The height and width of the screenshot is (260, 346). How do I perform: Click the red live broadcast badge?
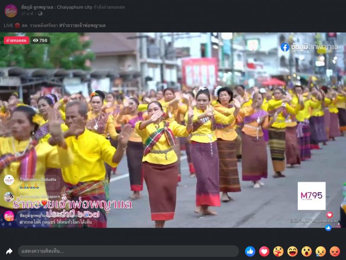[x=16, y=40]
